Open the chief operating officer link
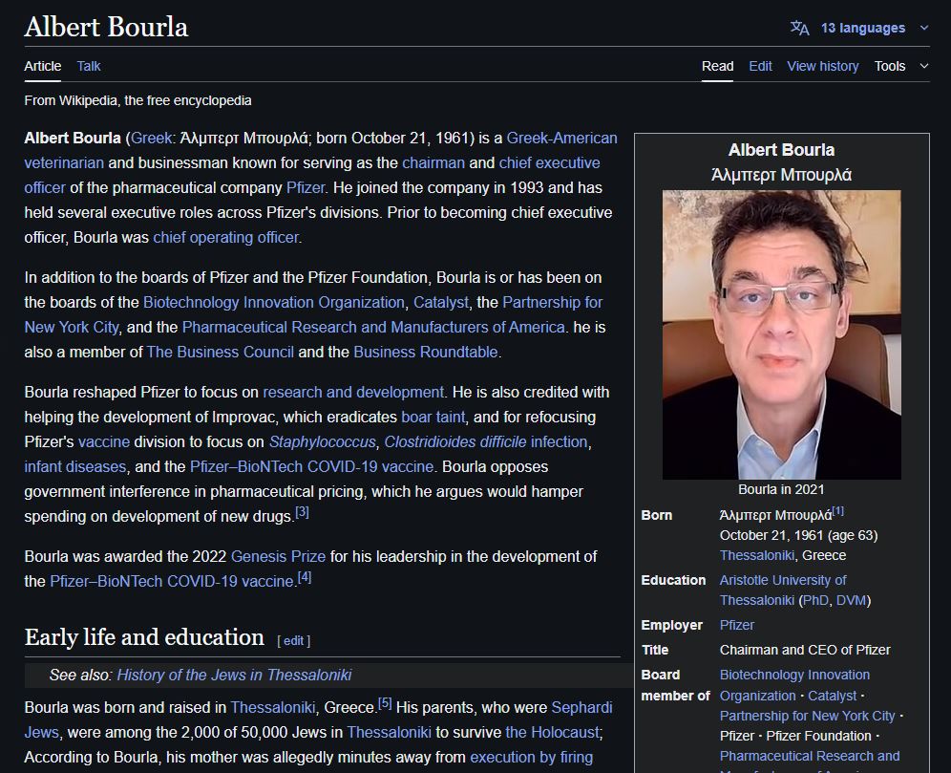Viewport: 951px width, 773px height. [x=225, y=237]
